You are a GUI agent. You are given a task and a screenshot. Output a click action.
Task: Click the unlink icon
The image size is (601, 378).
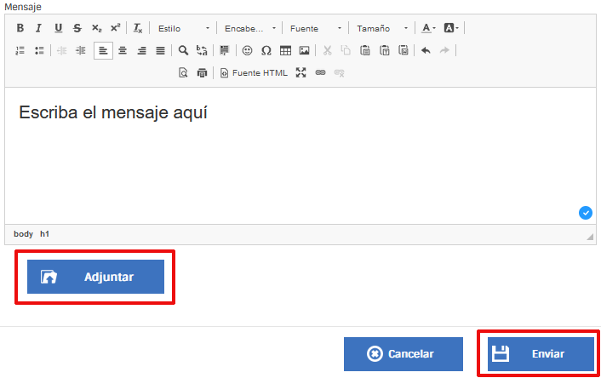pyautogui.click(x=339, y=72)
